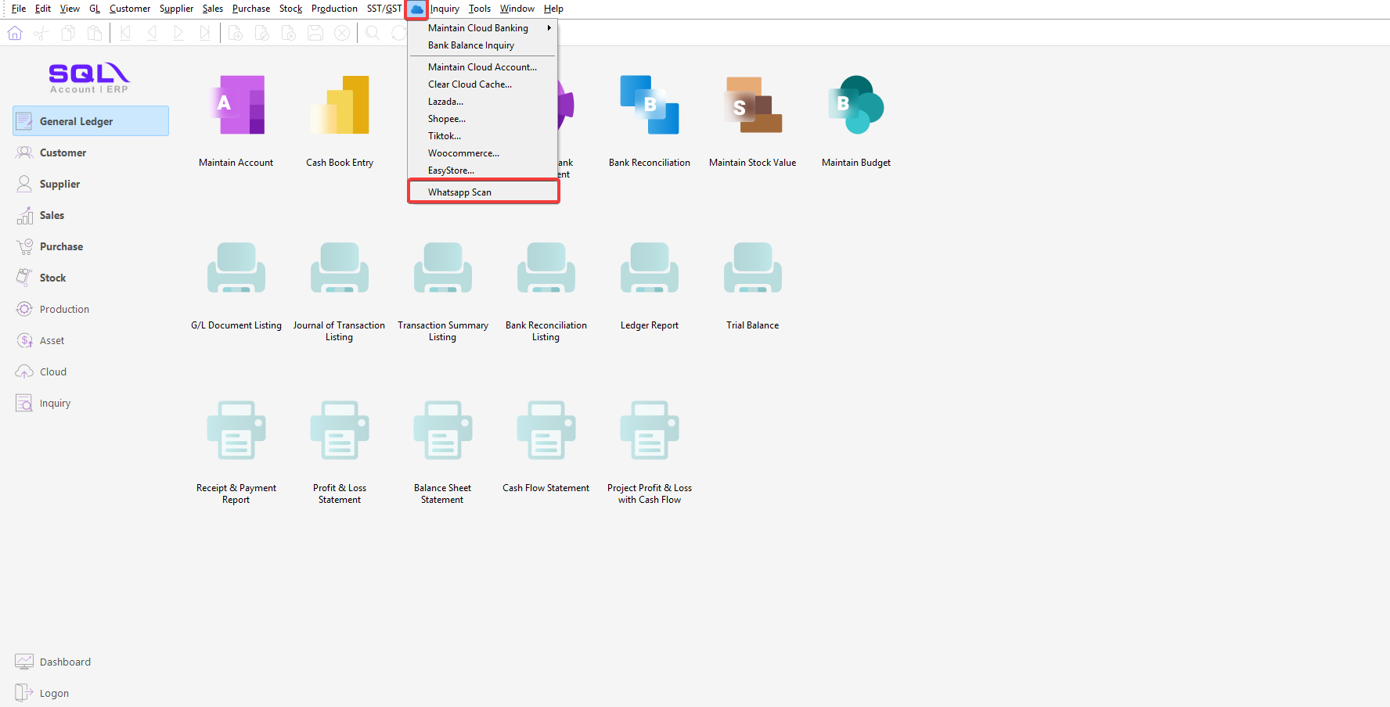Go to last record toolbar icon
The width and height of the screenshot is (1390, 707).
(x=205, y=33)
